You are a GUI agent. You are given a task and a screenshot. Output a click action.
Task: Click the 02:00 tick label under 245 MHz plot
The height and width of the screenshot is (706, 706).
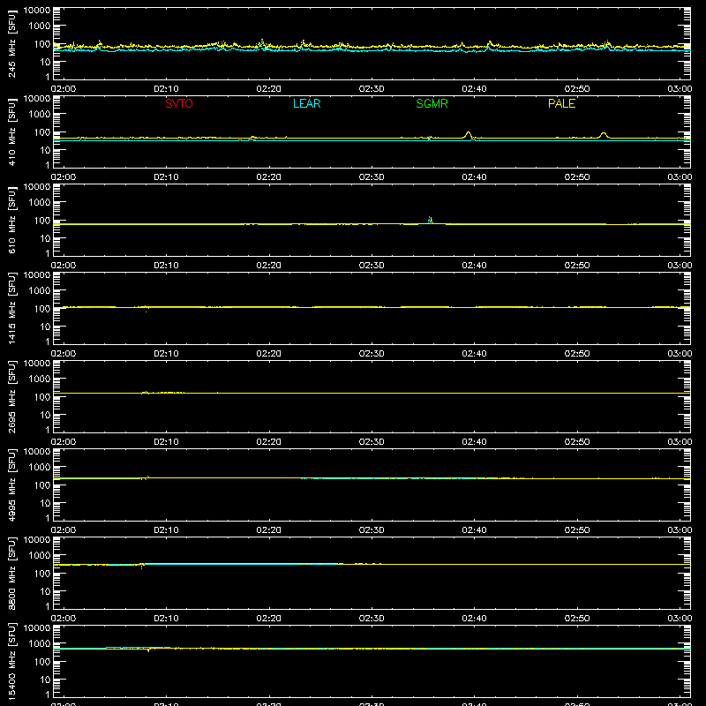coord(64,89)
